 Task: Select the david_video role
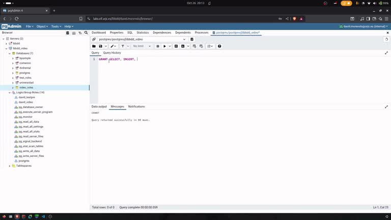25,102
